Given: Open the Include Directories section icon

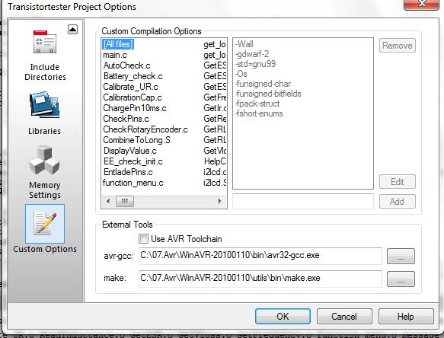Looking at the screenshot, I should click(45, 42).
